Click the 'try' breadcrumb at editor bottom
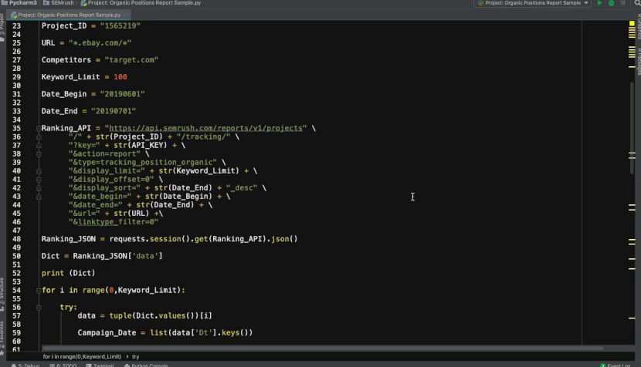The image size is (641, 367). pyautogui.click(x=136, y=357)
